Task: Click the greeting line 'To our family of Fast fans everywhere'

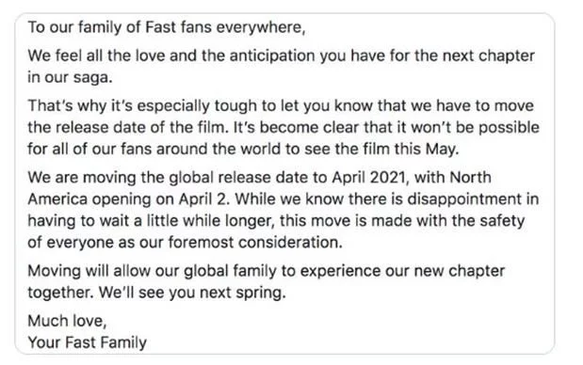Action: pos(166,27)
